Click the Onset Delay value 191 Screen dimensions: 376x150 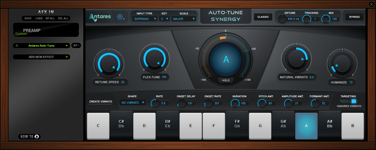tap(190, 103)
